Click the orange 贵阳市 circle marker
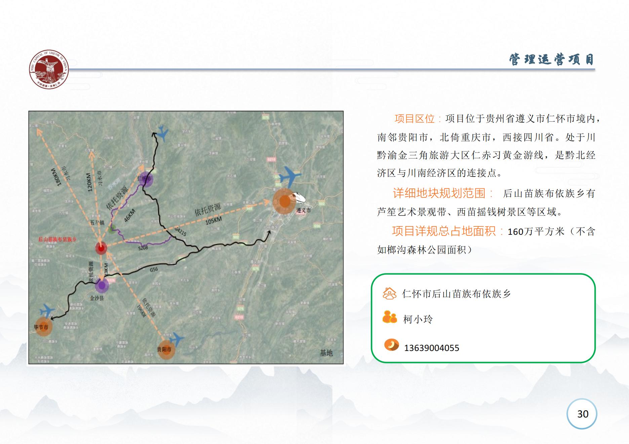Viewport: 629px width, 444px height. pyautogui.click(x=166, y=350)
